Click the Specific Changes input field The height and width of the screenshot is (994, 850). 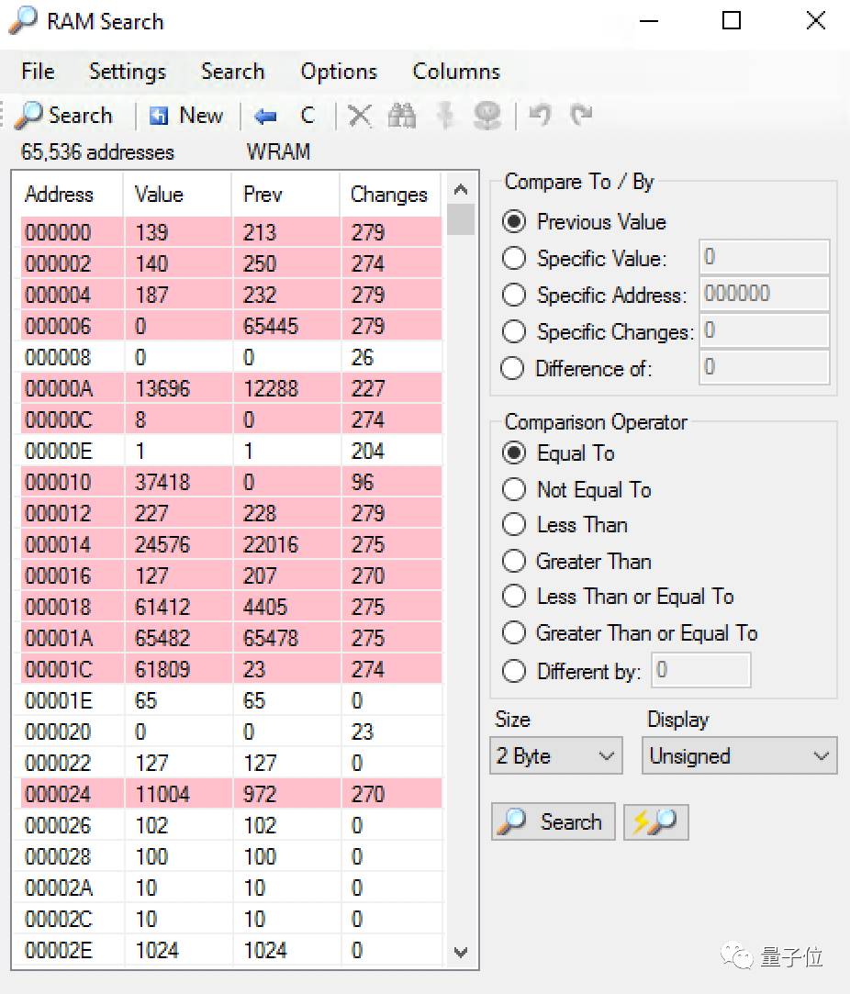(765, 330)
